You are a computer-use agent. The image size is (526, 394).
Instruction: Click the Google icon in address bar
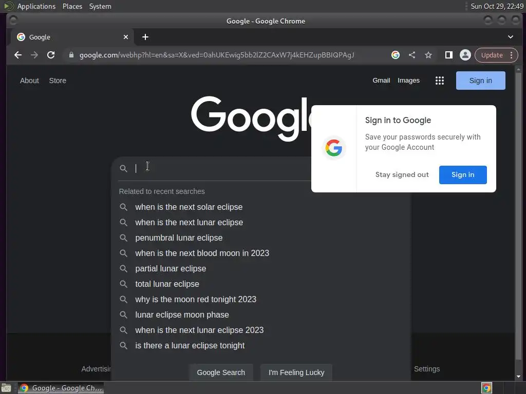pos(396,55)
